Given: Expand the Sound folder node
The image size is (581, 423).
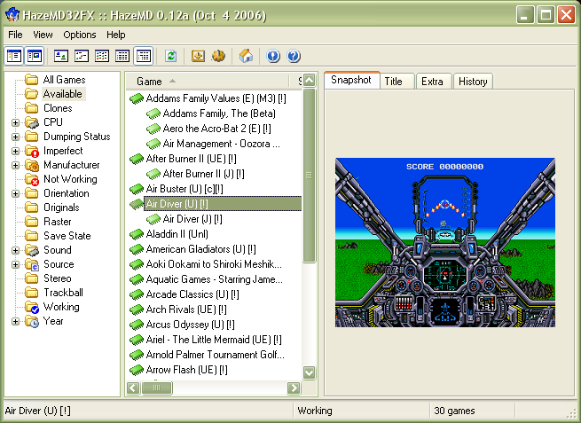Looking at the screenshot, I should 16,250.
